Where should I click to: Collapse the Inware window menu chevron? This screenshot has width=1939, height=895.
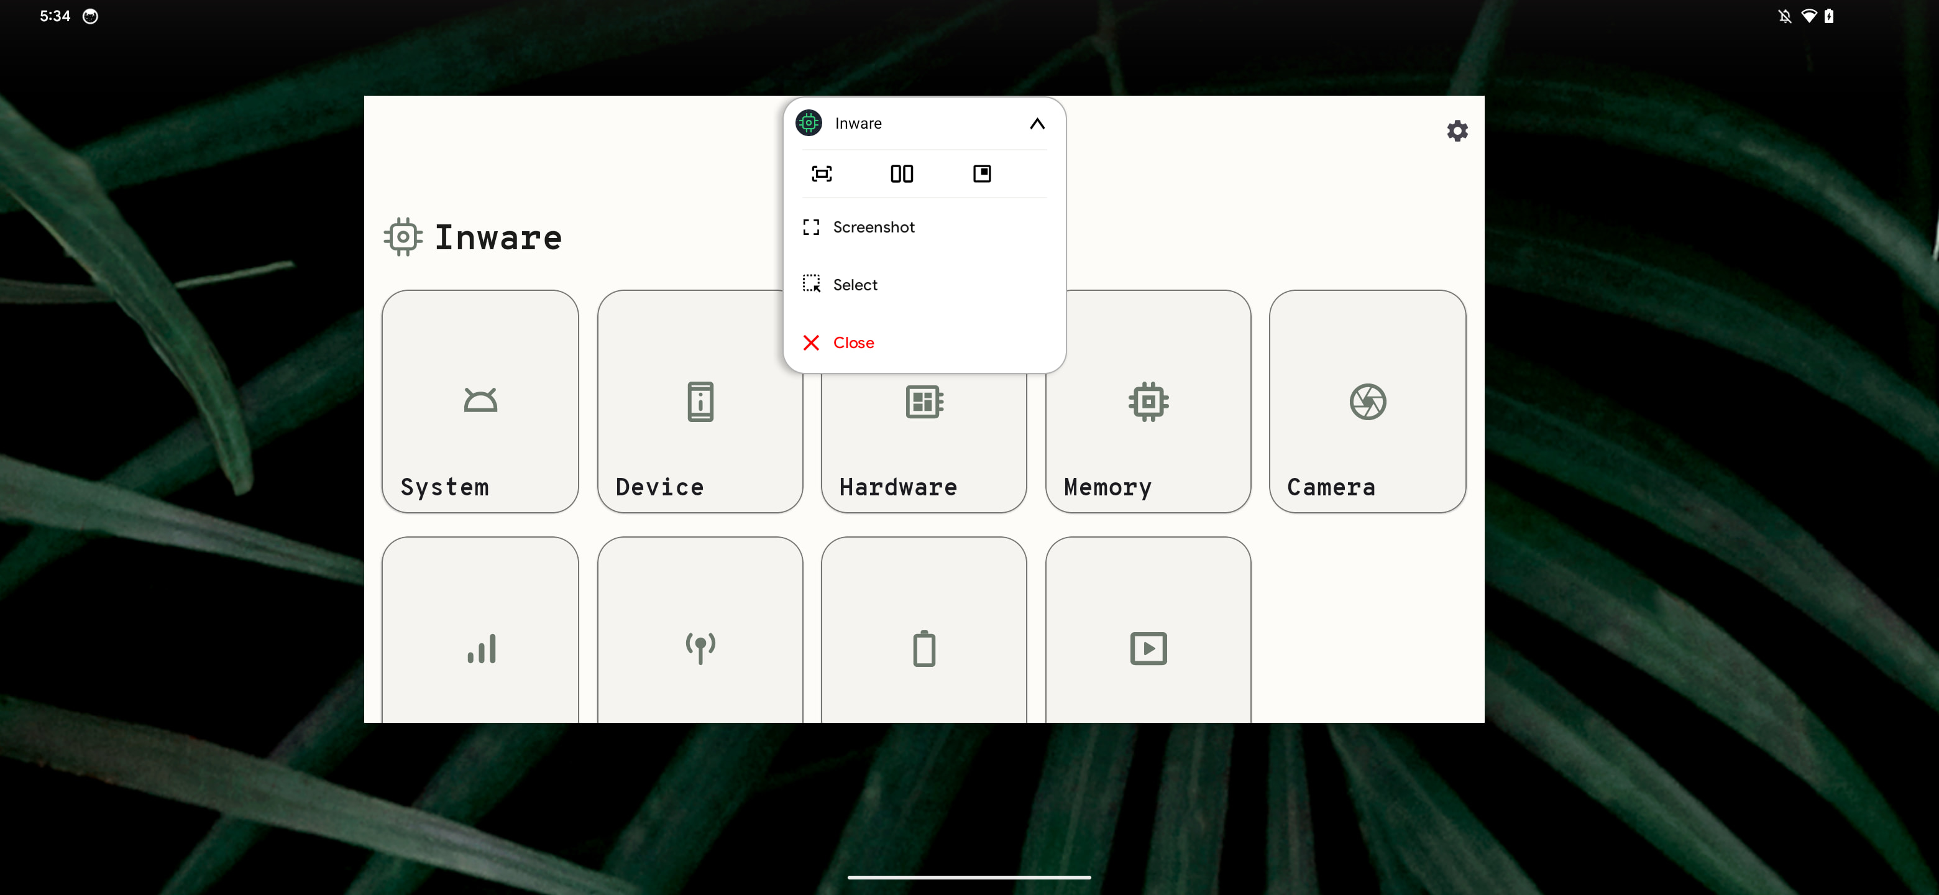[1037, 124]
